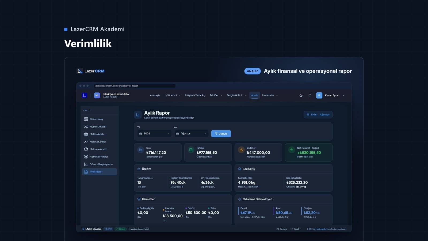Screen dimensions: 428x241
Task: Open the Ay Ağustos dropdown
Action: pos(191,134)
